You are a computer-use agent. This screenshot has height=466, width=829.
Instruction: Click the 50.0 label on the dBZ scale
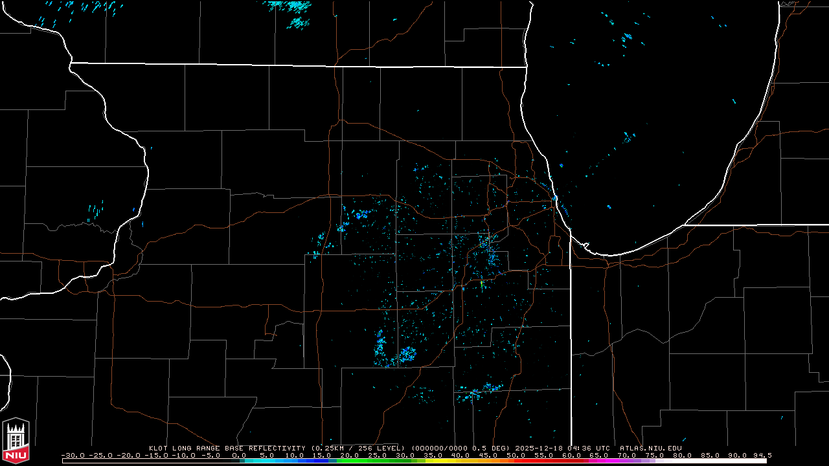pos(516,455)
